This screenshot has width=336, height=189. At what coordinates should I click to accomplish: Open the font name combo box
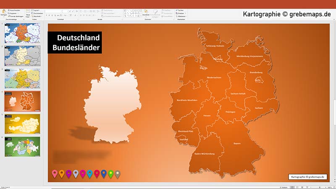[54, 11]
